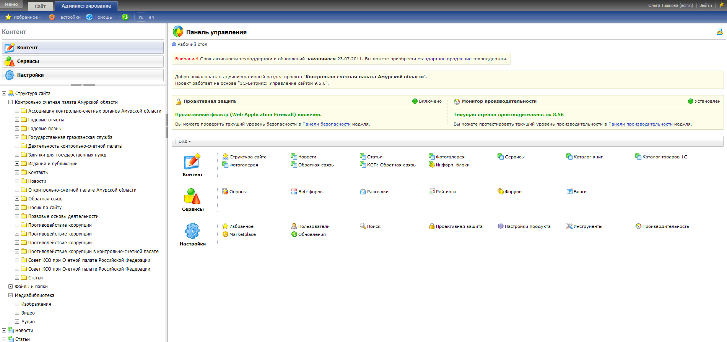Image resolution: width=727 pixels, height=342 pixels.
Task: Open the Вид dropdown
Action: pos(184,141)
